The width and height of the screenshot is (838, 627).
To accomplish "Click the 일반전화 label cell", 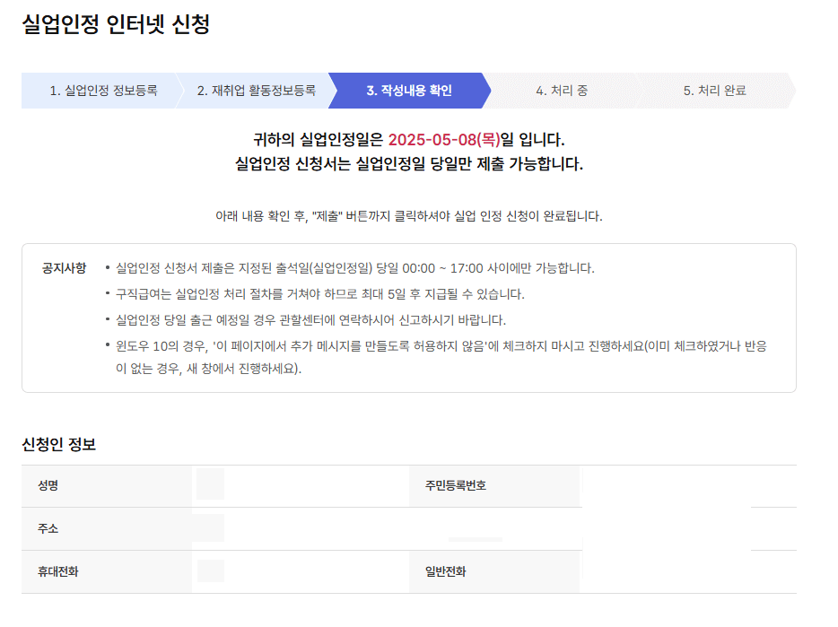I will [x=493, y=572].
